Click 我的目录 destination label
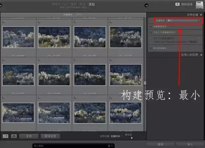The width and height of the screenshot is (205, 148). pyautogui.click(x=187, y=4)
